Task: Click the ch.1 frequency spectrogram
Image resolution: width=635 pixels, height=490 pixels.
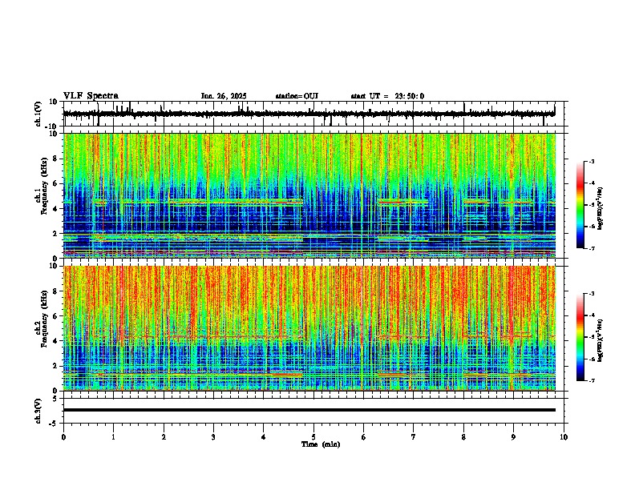Action: [x=309, y=195]
